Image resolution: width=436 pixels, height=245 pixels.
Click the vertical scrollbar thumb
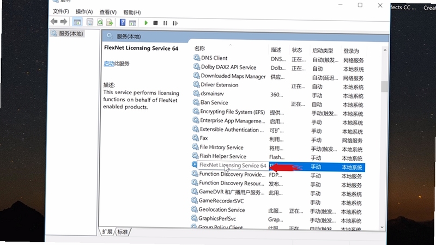384,87
